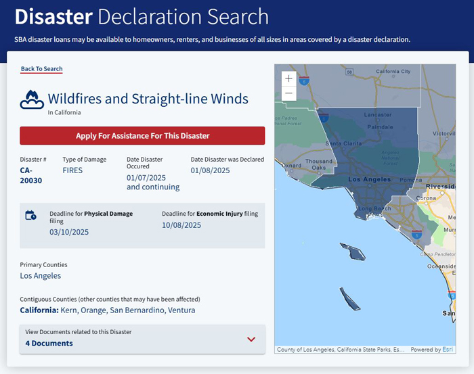Screen dimensions: 474x374
Task: Click the deadline calendar clock icon
Action: coord(31,215)
